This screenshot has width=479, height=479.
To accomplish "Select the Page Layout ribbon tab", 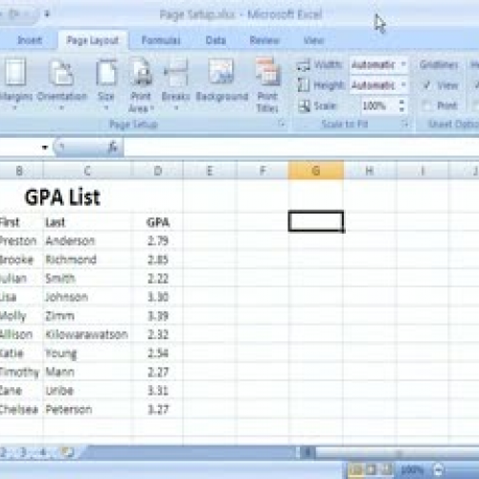I will tap(93, 40).
